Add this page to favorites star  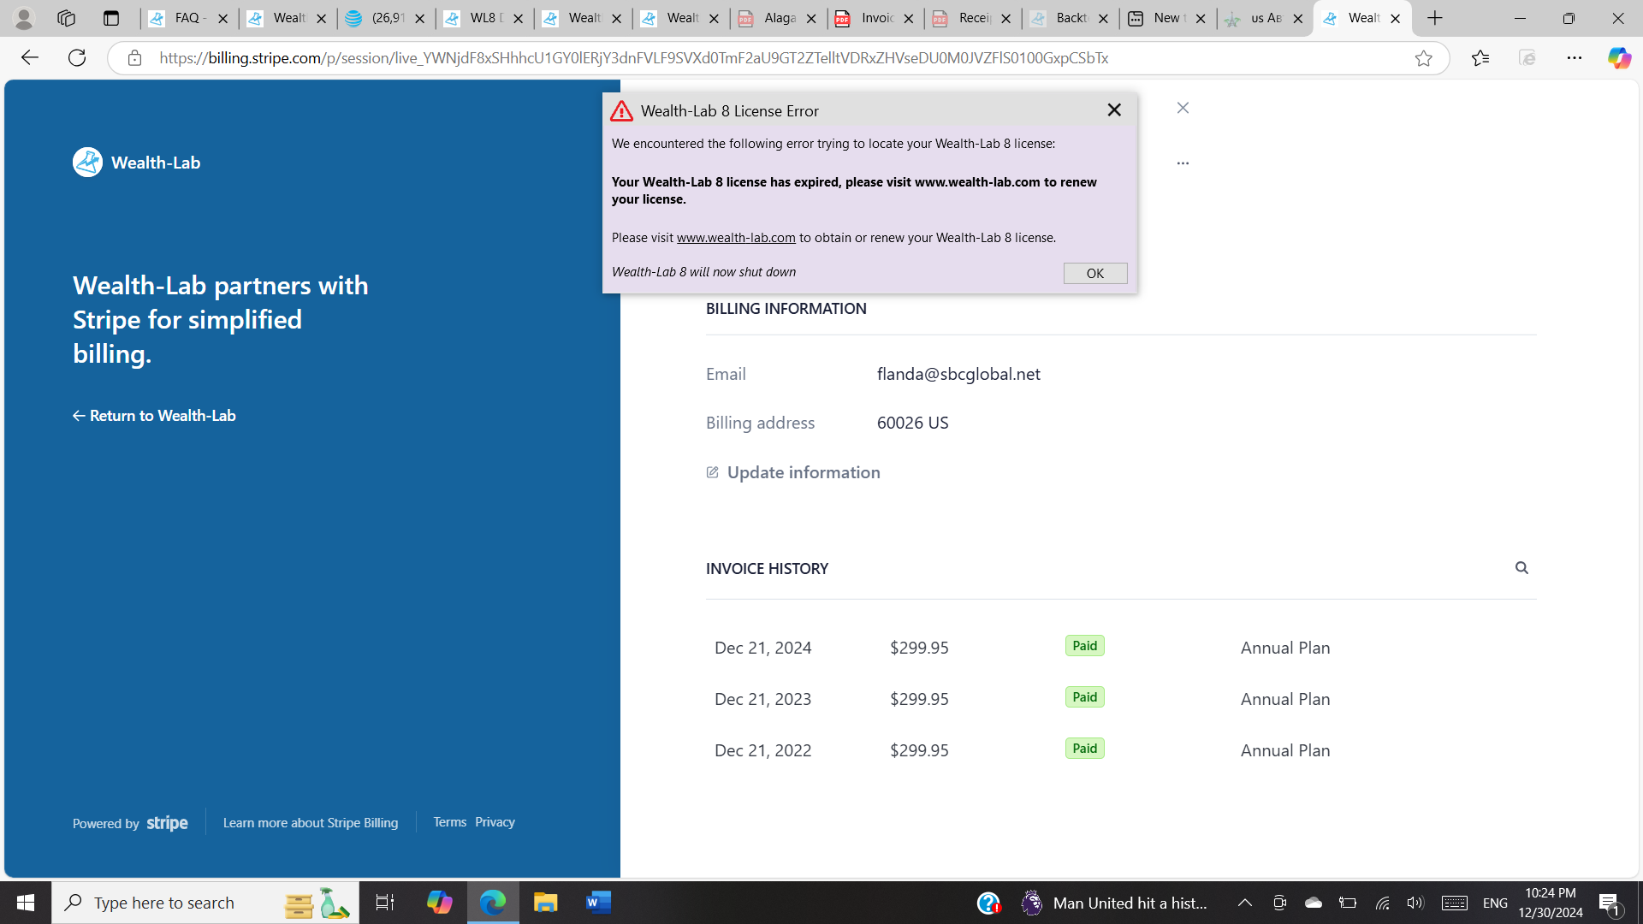pyautogui.click(x=1423, y=58)
